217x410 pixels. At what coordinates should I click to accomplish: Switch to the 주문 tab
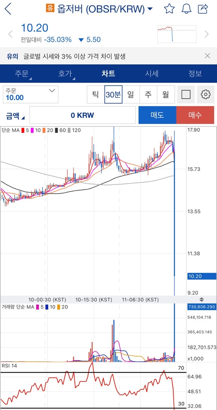tap(22, 74)
